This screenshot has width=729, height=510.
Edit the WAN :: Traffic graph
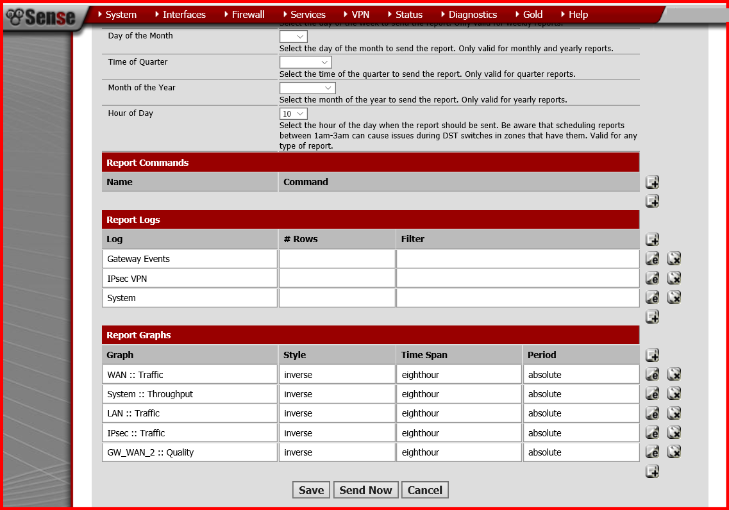point(652,374)
